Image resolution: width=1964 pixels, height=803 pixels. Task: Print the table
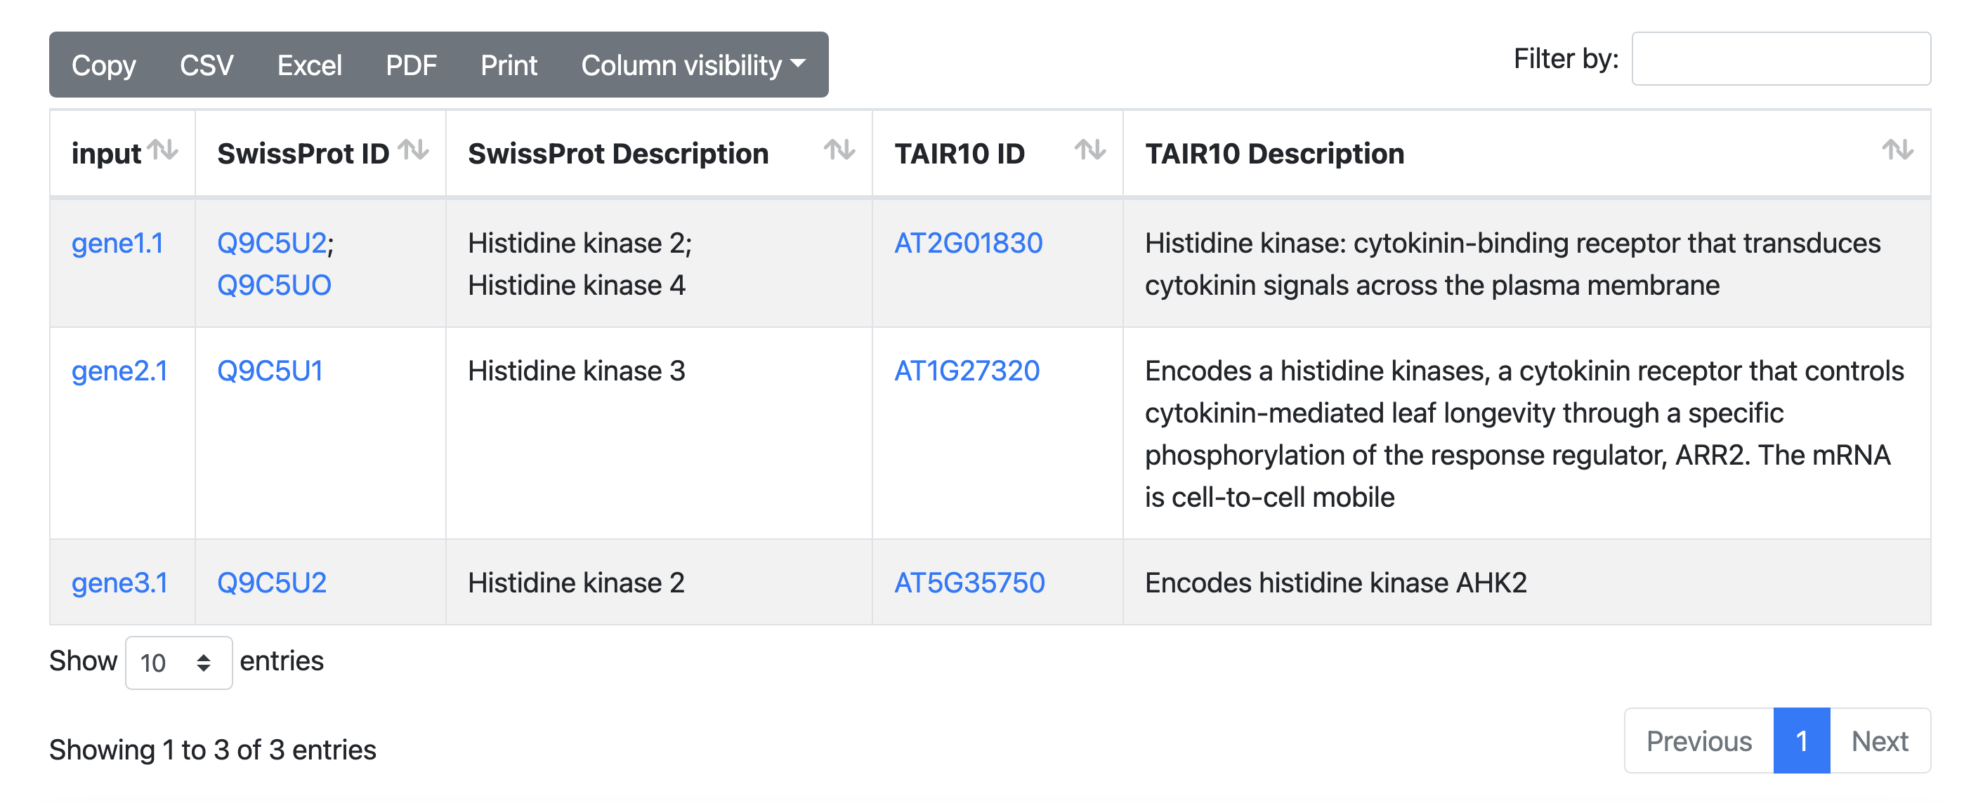(509, 65)
